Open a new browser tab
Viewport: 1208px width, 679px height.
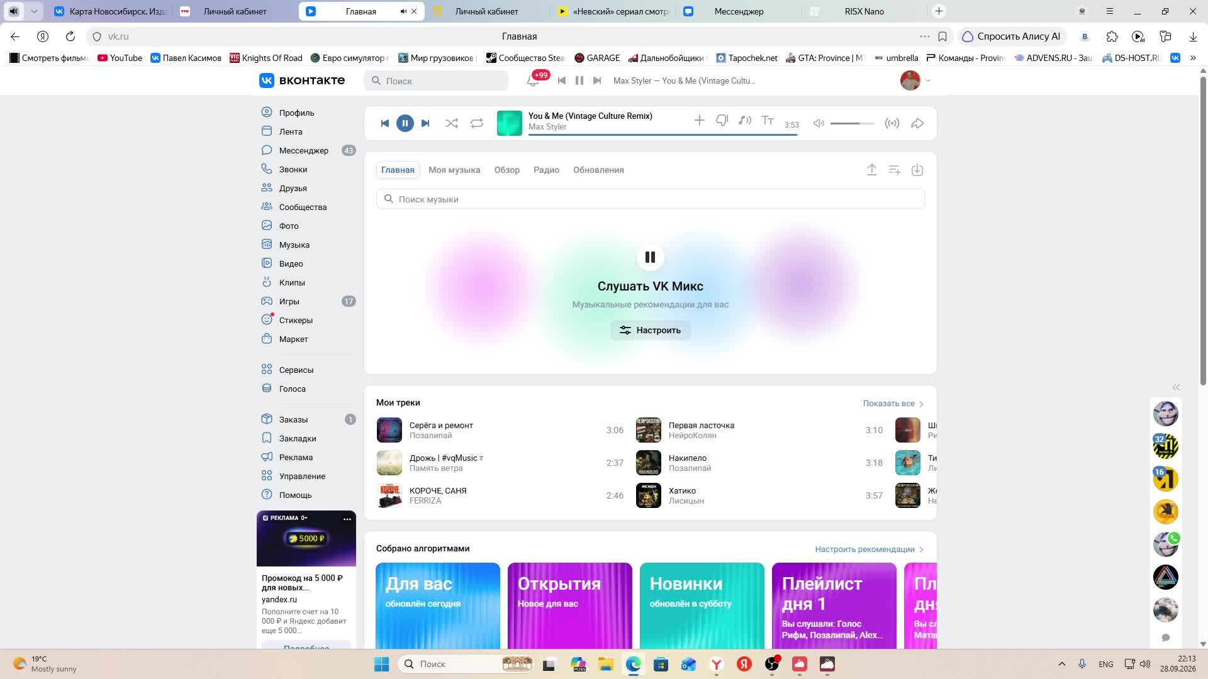939,11
